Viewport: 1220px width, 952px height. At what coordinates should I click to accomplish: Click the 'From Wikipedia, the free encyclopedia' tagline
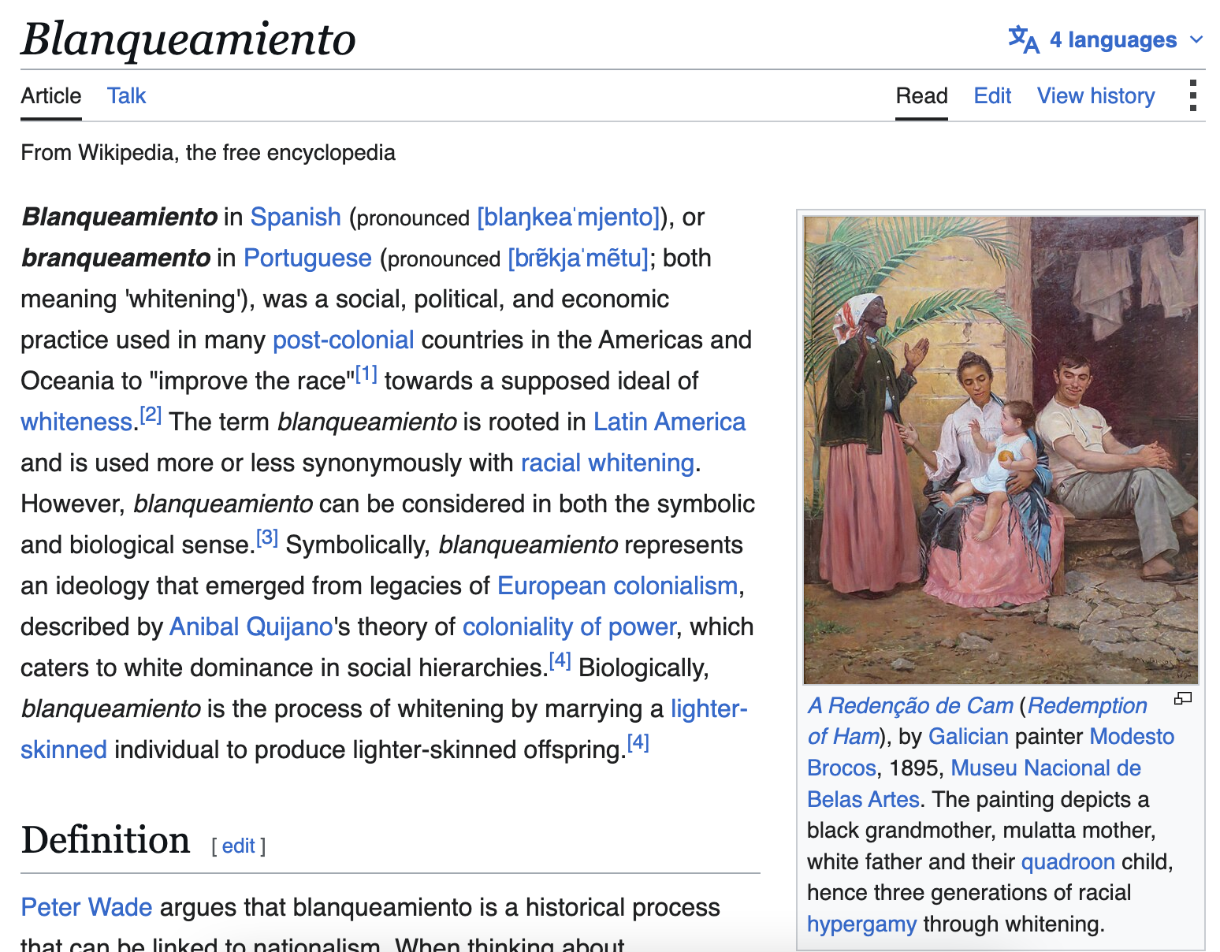pos(208,152)
